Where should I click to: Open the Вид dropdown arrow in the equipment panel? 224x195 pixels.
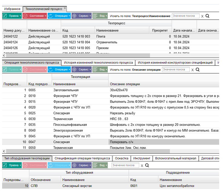click(x=106, y=165)
